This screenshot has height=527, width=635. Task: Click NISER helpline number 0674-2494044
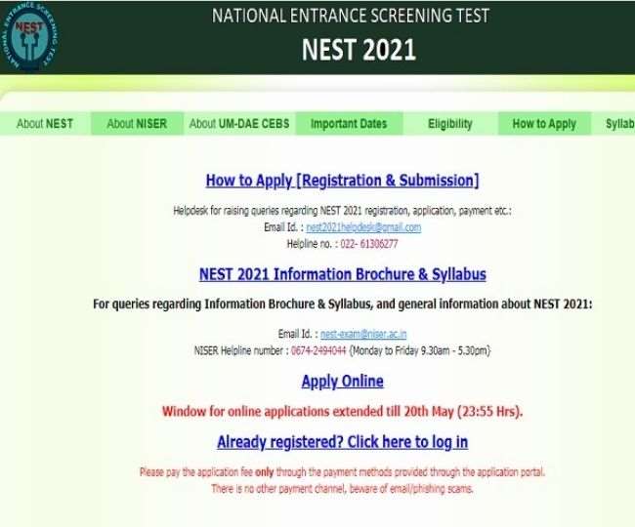point(318,350)
